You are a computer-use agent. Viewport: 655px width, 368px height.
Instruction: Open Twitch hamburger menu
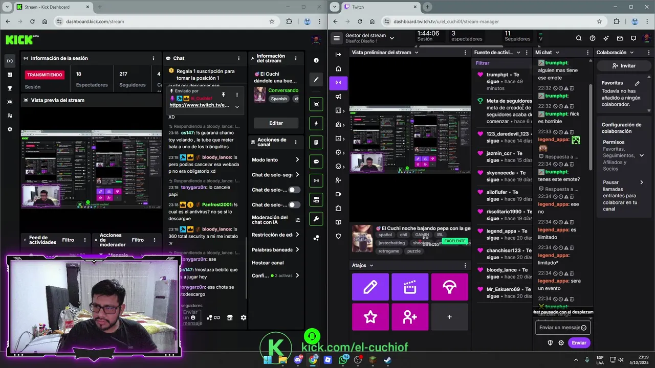336,38
